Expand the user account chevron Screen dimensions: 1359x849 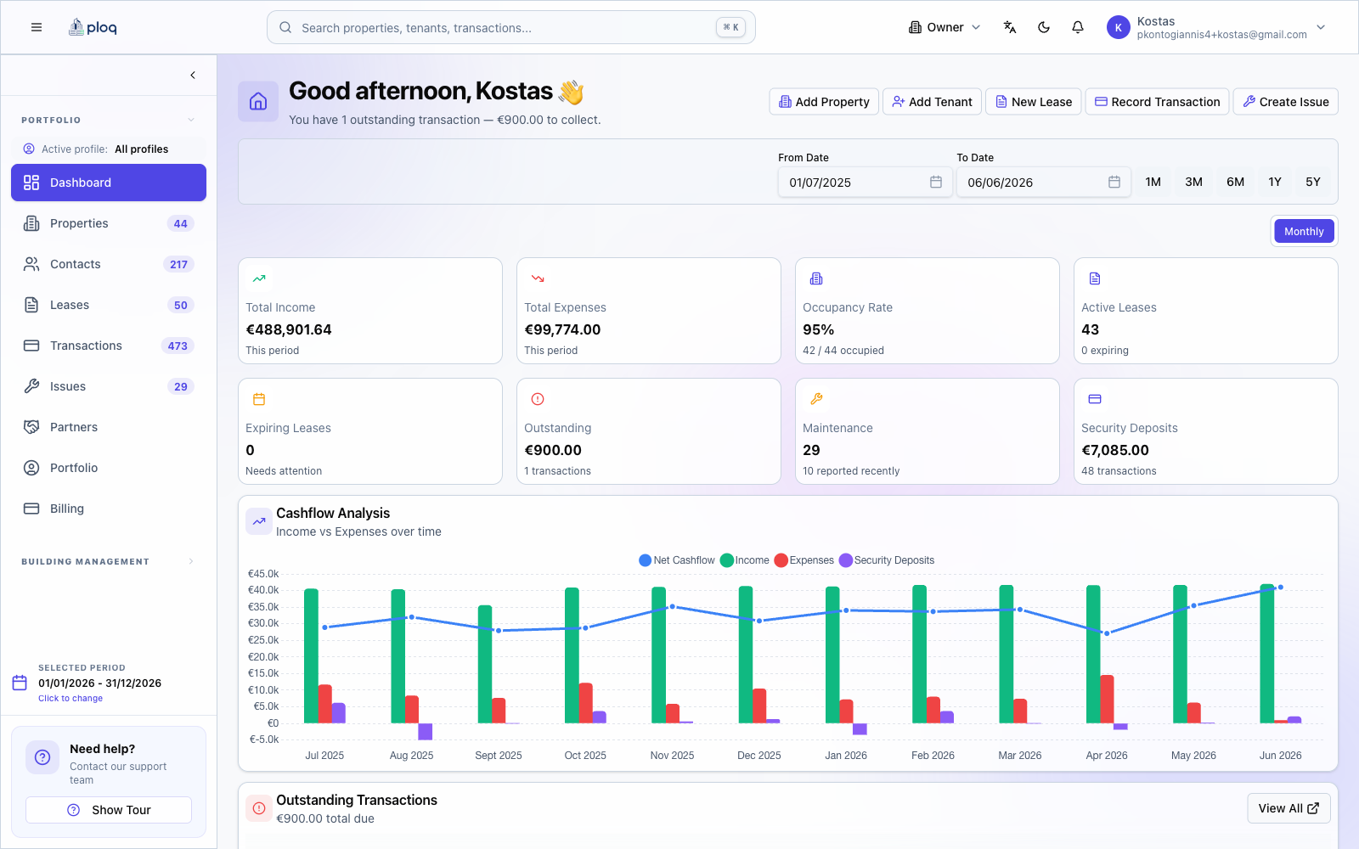1321,27
